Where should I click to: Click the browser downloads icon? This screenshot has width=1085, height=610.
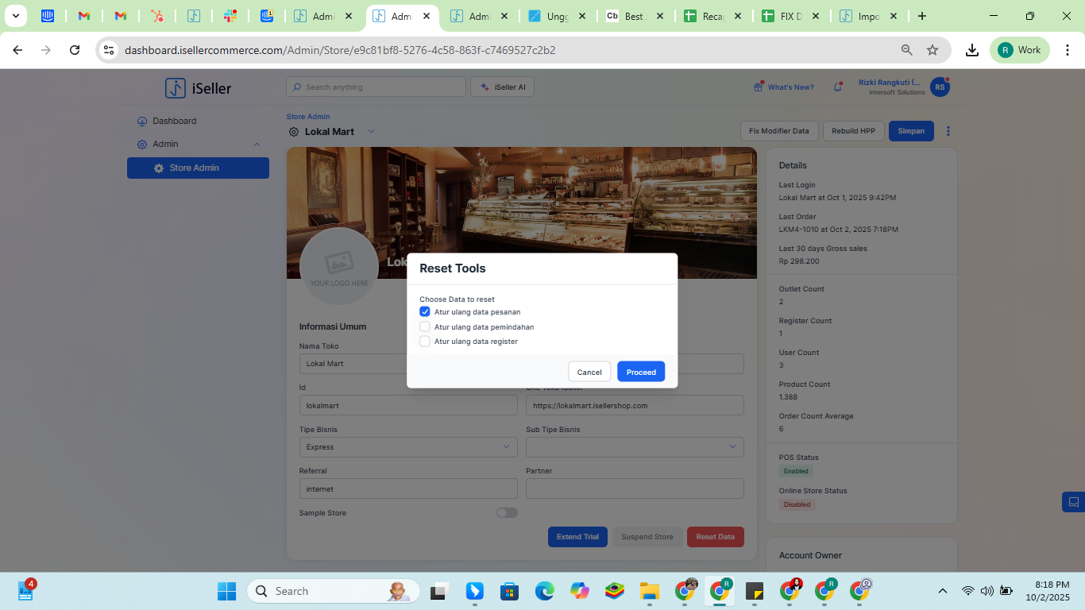coord(971,50)
